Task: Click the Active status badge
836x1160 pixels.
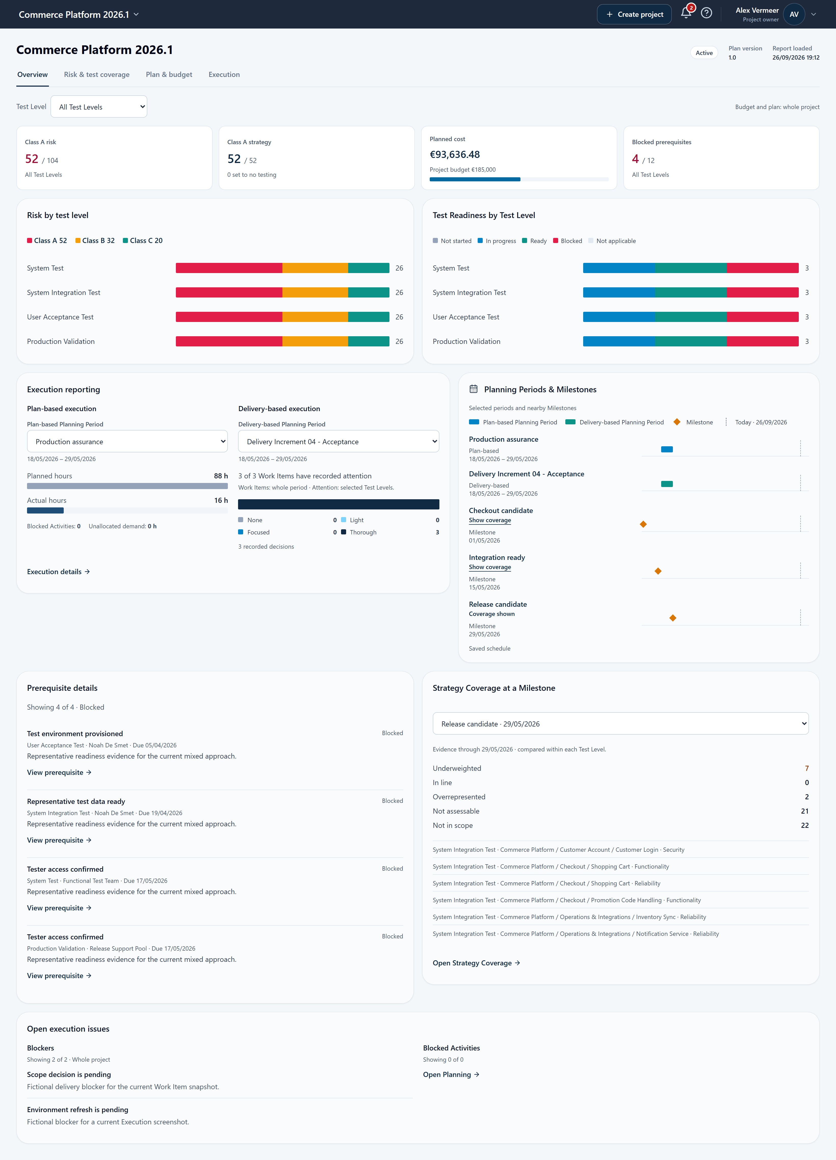Action: 703,53
